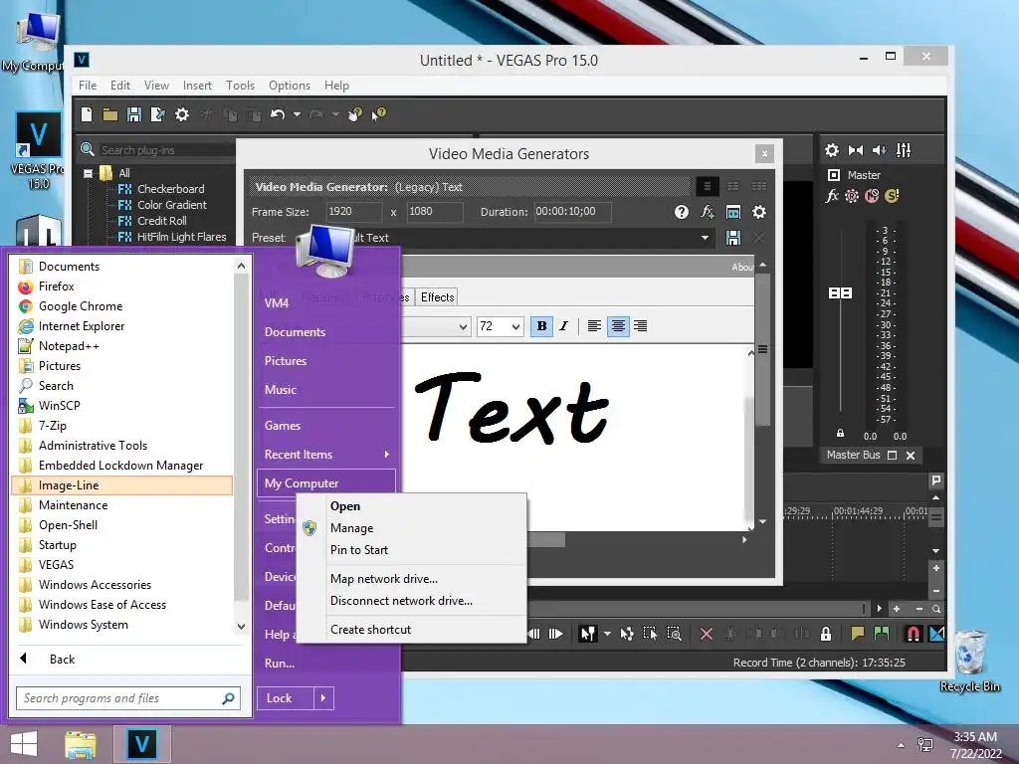Viewport: 1019px width, 764px height.
Task: Click the Lock button in start menu
Action: pyautogui.click(x=286, y=698)
